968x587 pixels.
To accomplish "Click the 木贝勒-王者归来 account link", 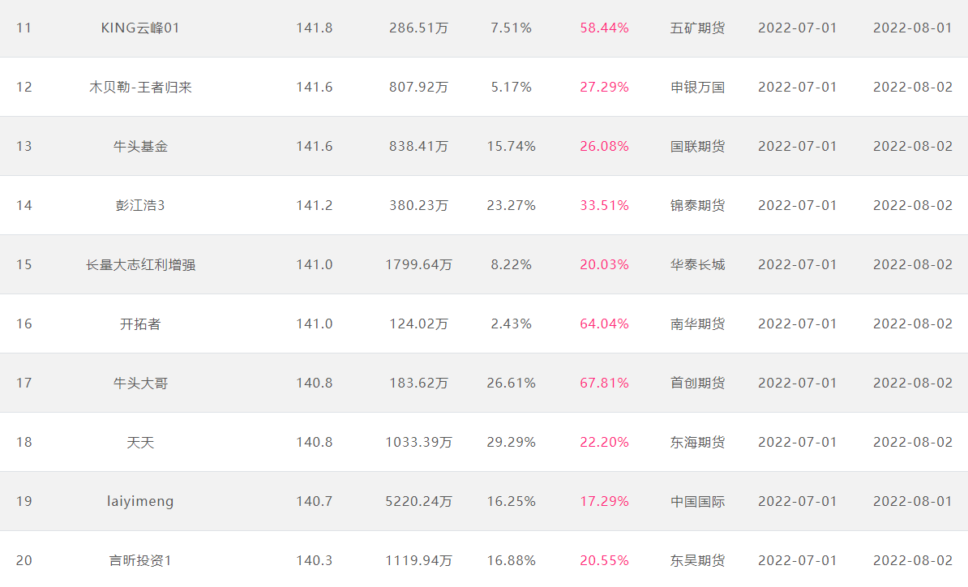I will click(140, 87).
